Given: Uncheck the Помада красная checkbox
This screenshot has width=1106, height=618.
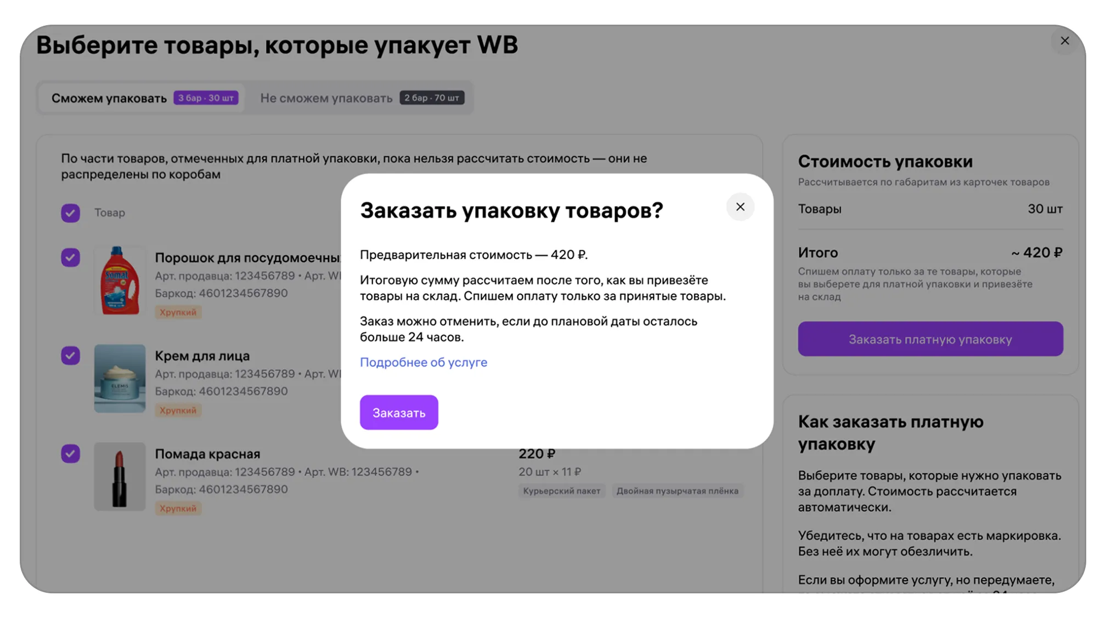Looking at the screenshot, I should click(x=70, y=454).
